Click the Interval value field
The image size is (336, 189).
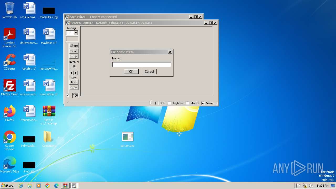pos(74,66)
